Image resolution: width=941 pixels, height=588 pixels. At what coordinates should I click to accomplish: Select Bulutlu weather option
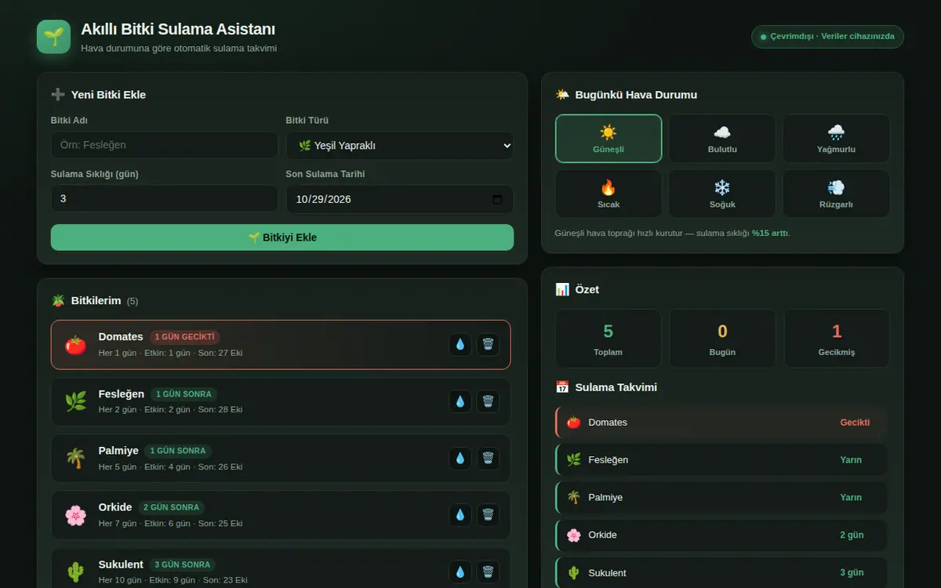coord(722,139)
